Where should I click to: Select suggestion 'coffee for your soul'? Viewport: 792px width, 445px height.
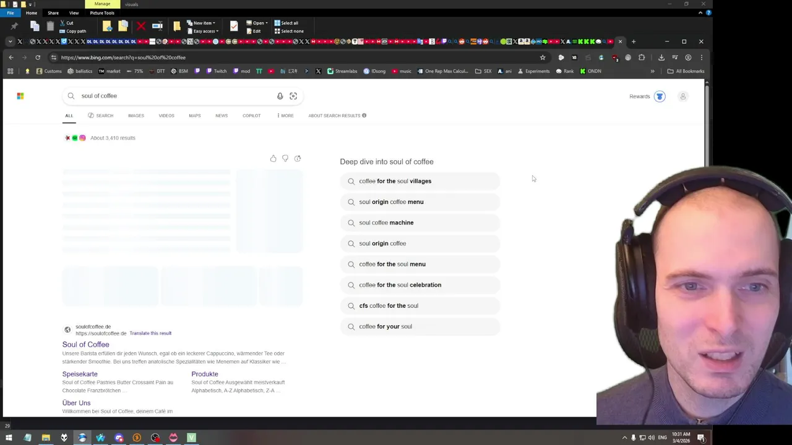[420, 326]
